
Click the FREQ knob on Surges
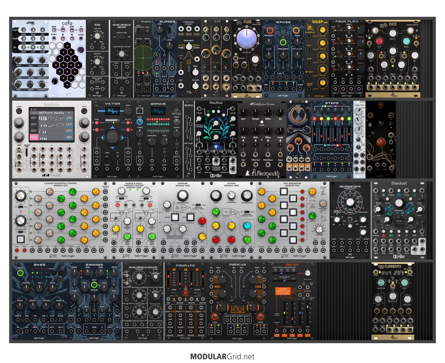pos(159,30)
